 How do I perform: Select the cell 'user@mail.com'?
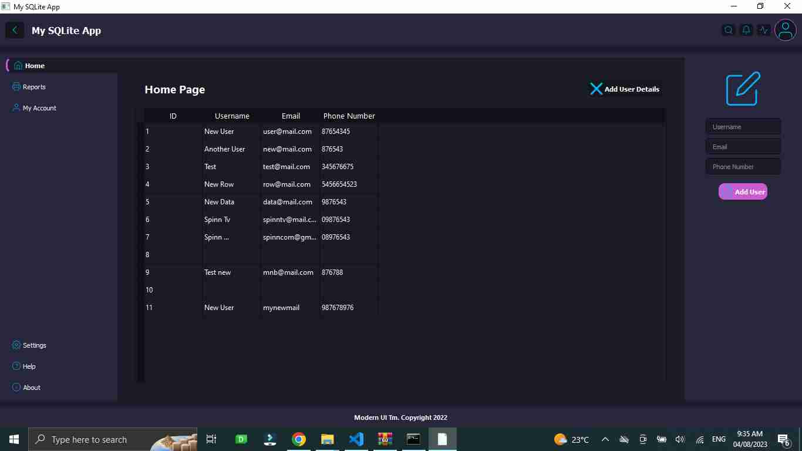pos(291,132)
